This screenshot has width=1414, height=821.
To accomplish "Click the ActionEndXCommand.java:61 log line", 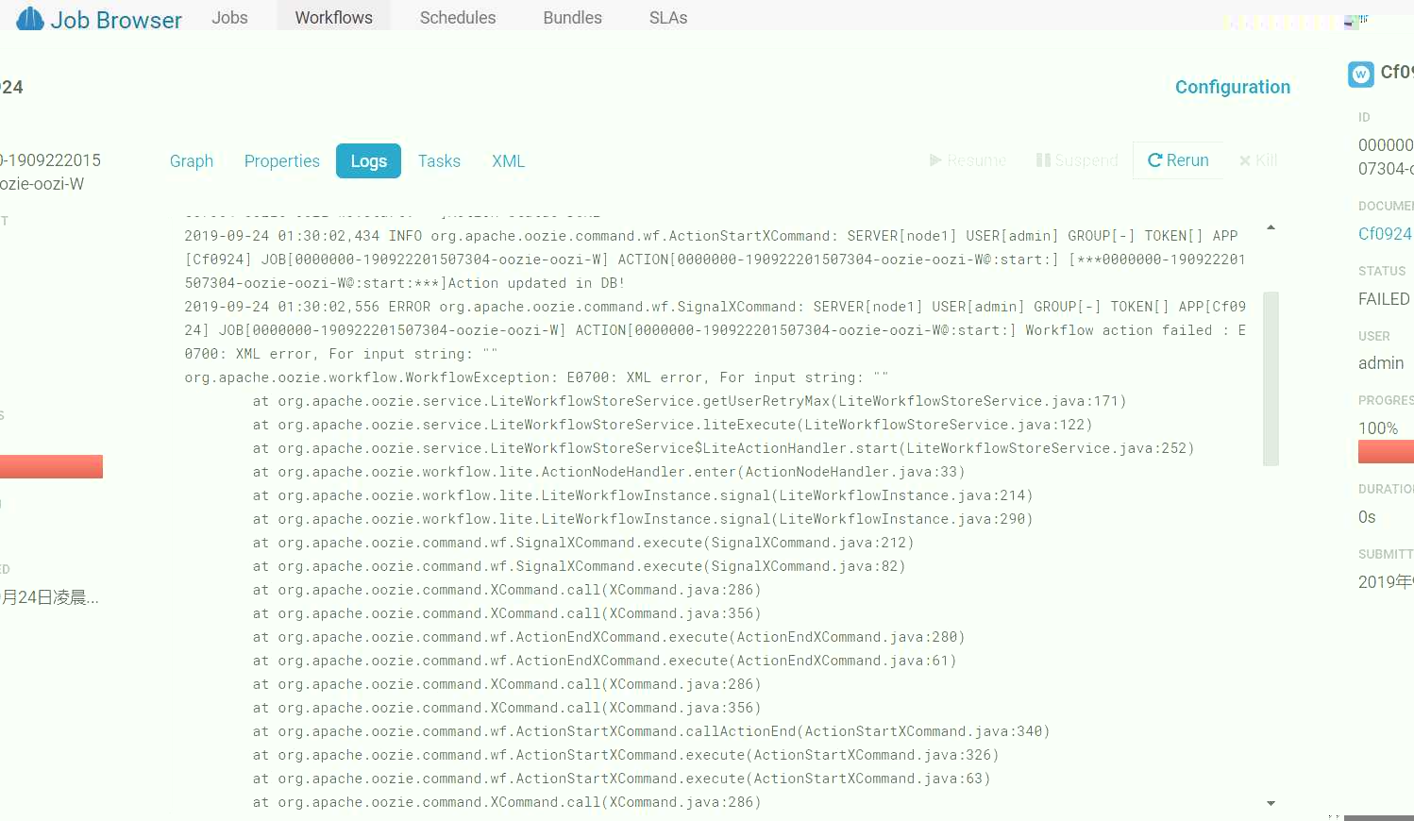I will click(x=604, y=661).
